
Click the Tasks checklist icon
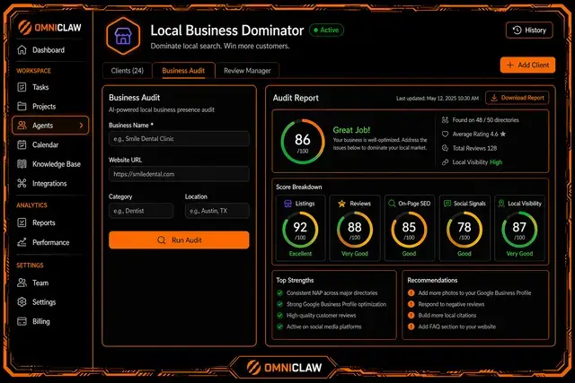tap(22, 87)
